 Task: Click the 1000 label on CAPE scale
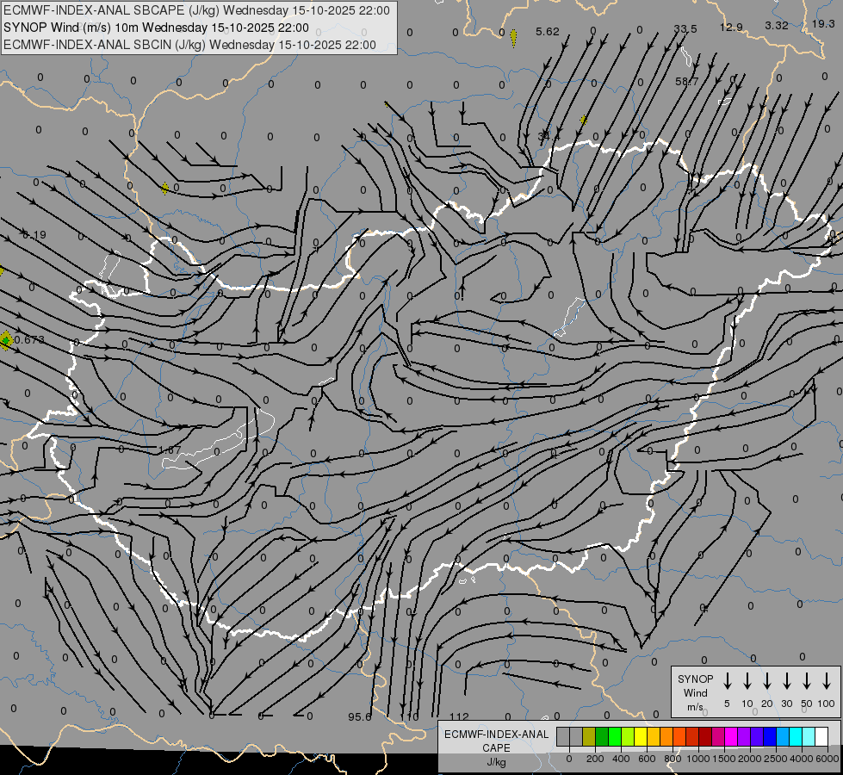tap(698, 759)
